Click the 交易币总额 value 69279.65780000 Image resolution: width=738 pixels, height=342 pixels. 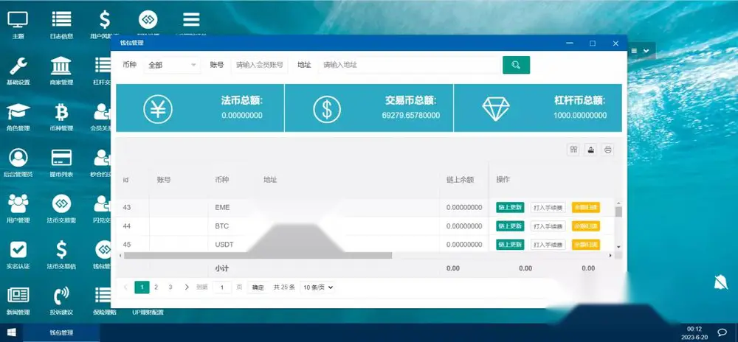pos(411,115)
